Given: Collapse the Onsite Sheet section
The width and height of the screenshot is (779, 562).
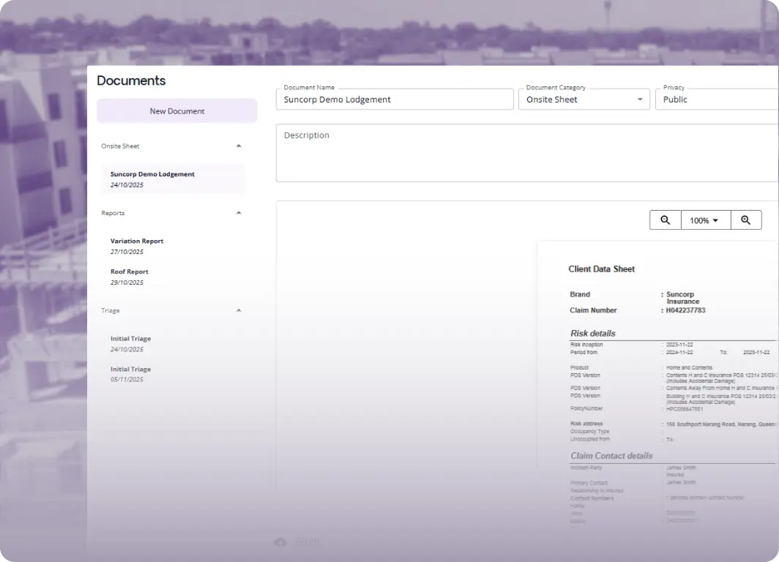Looking at the screenshot, I should pyautogui.click(x=239, y=146).
